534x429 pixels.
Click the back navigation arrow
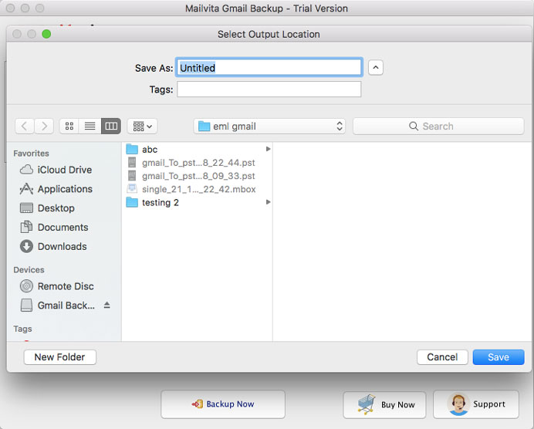point(24,126)
